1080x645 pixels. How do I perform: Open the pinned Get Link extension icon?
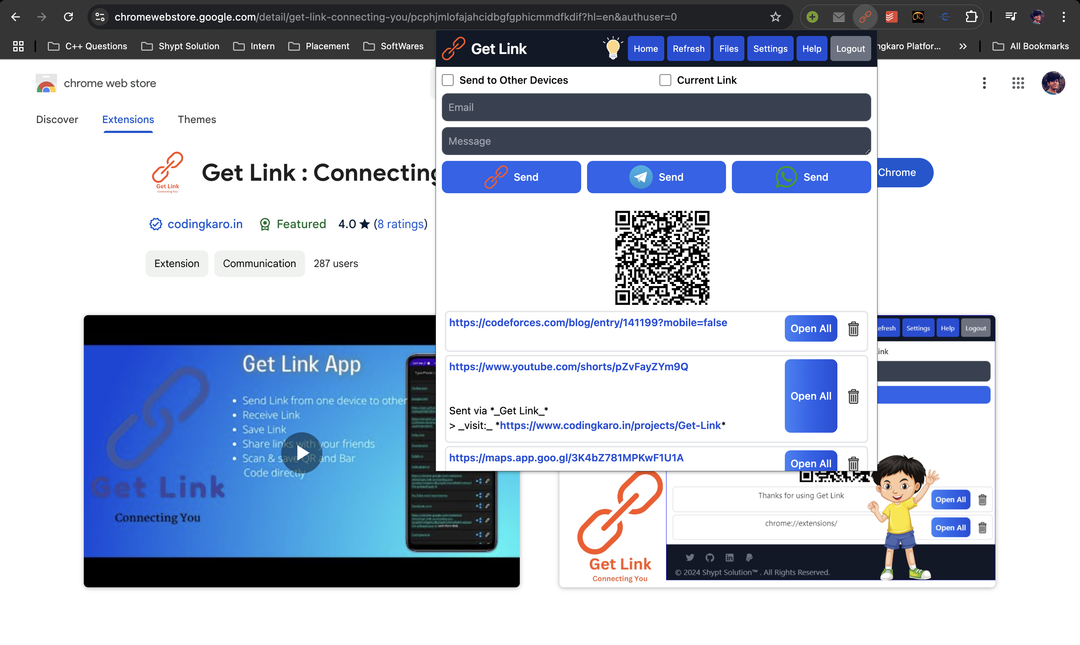point(864,17)
